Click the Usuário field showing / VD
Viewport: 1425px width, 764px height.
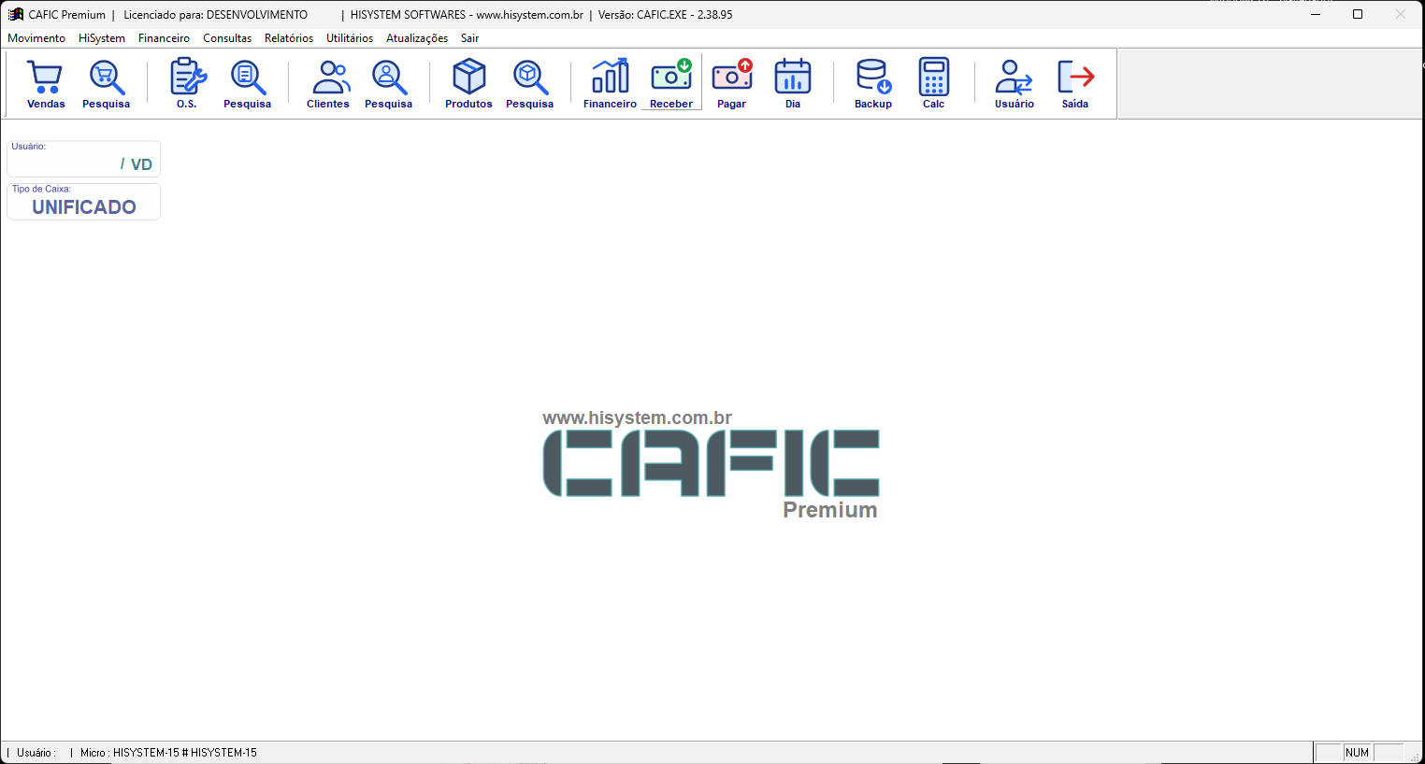pos(84,159)
